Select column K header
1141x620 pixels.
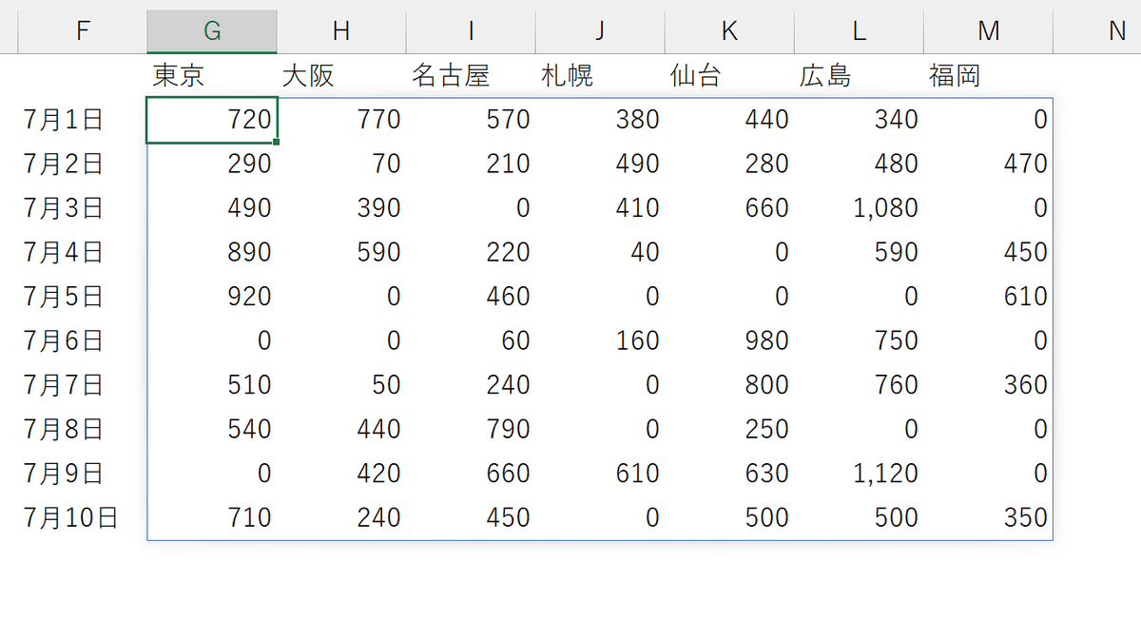tap(729, 31)
